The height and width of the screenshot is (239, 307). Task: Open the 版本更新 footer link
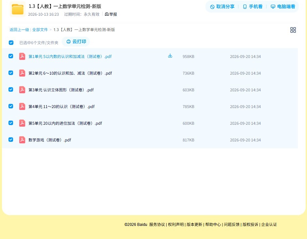(x=194, y=225)
